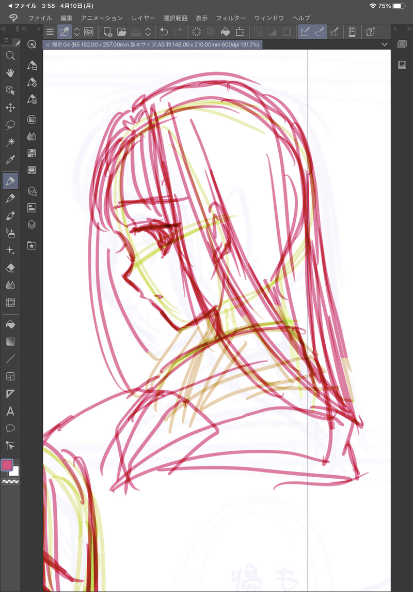Select the Eyedropper tool
The height and width of the screenshot is (592, 413).
pos(10,160)
